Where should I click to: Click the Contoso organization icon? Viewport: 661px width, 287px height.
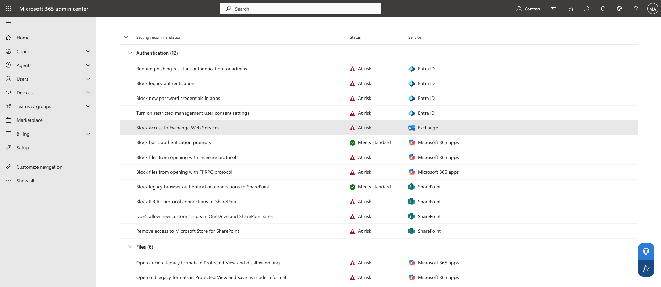[519, 9]
